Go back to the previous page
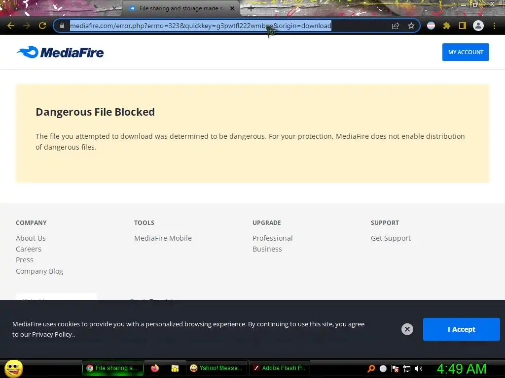The image size is (505, 378). (x=11, y=26)
